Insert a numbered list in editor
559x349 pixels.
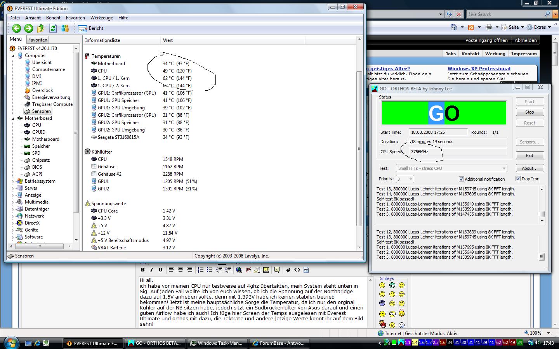pos(200,270)
